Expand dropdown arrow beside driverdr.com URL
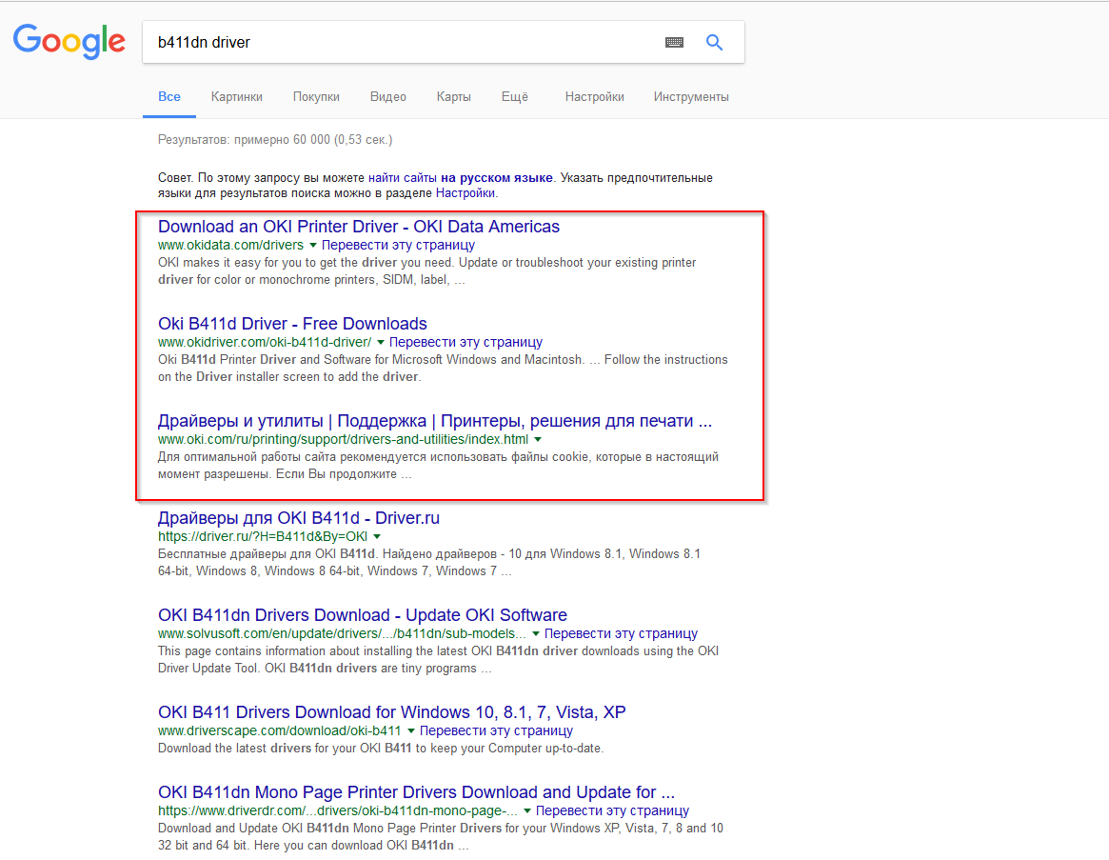This screenshot has width=1109, height=860. 527,810
